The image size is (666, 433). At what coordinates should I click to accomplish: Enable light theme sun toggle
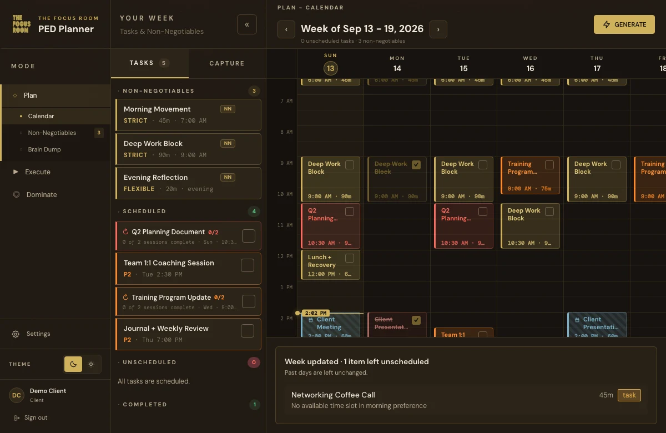[92, 364]
